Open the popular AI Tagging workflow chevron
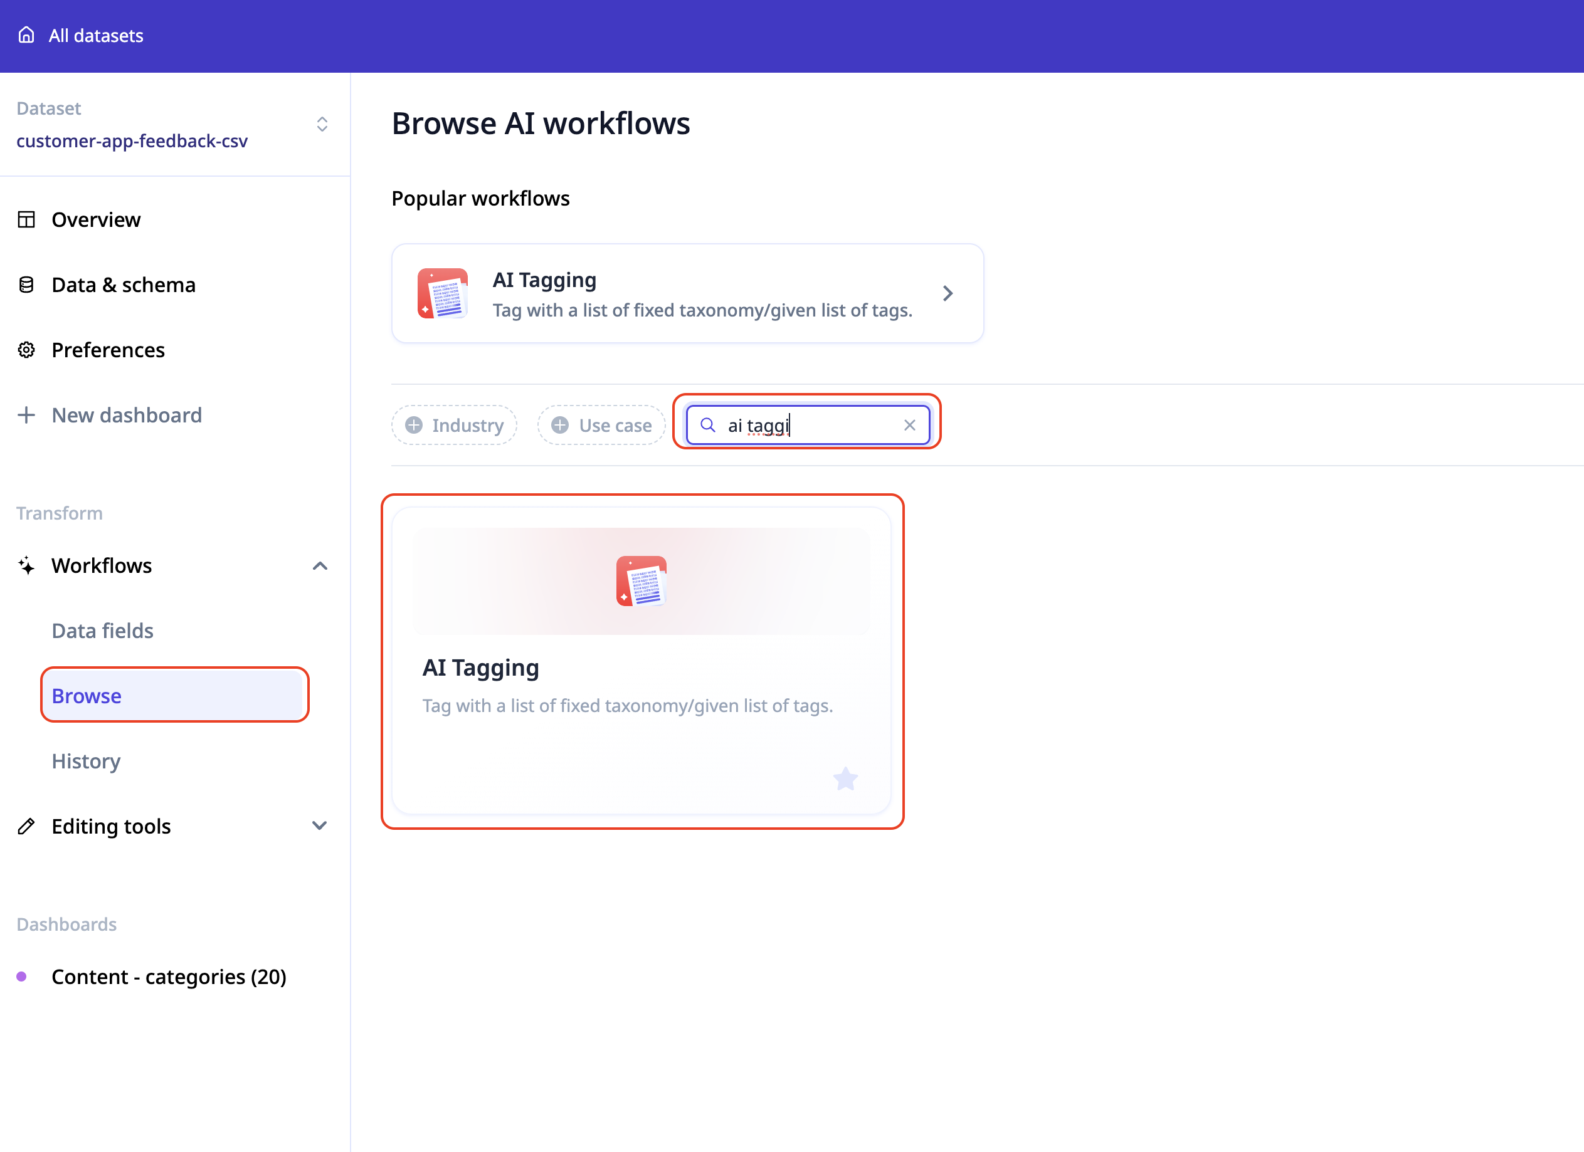 [x=948, y=293]
